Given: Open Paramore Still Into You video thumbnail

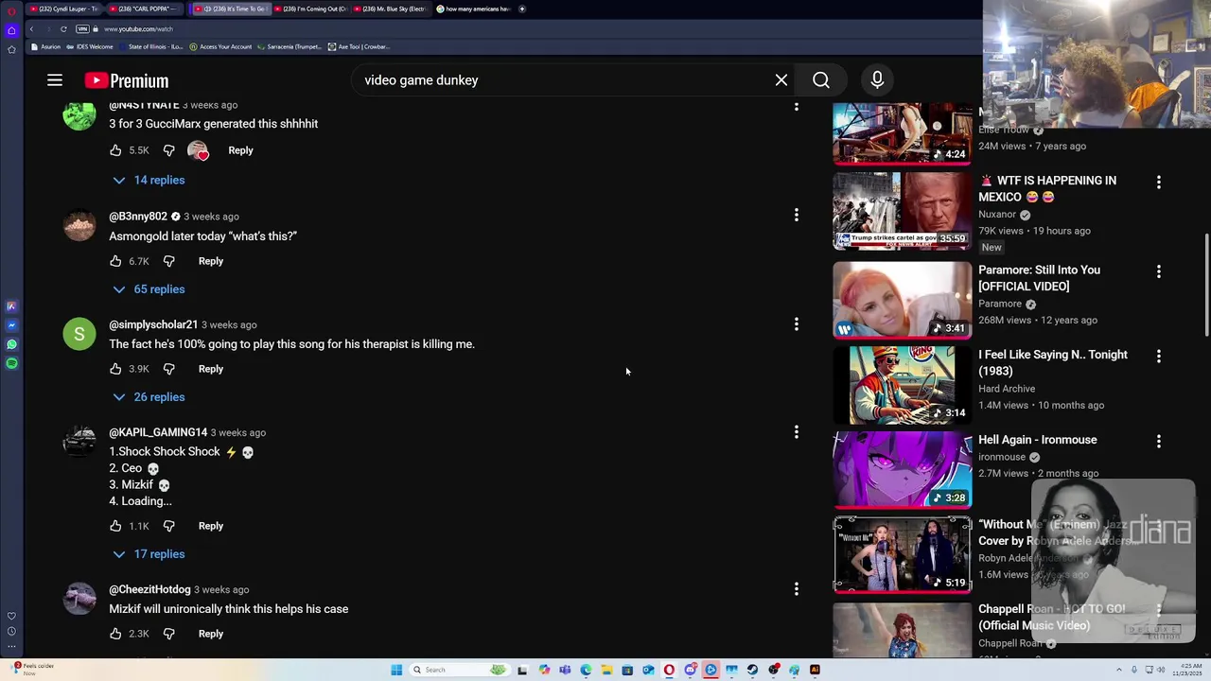Looking at the screenshot, I should [x=903, y=300].
